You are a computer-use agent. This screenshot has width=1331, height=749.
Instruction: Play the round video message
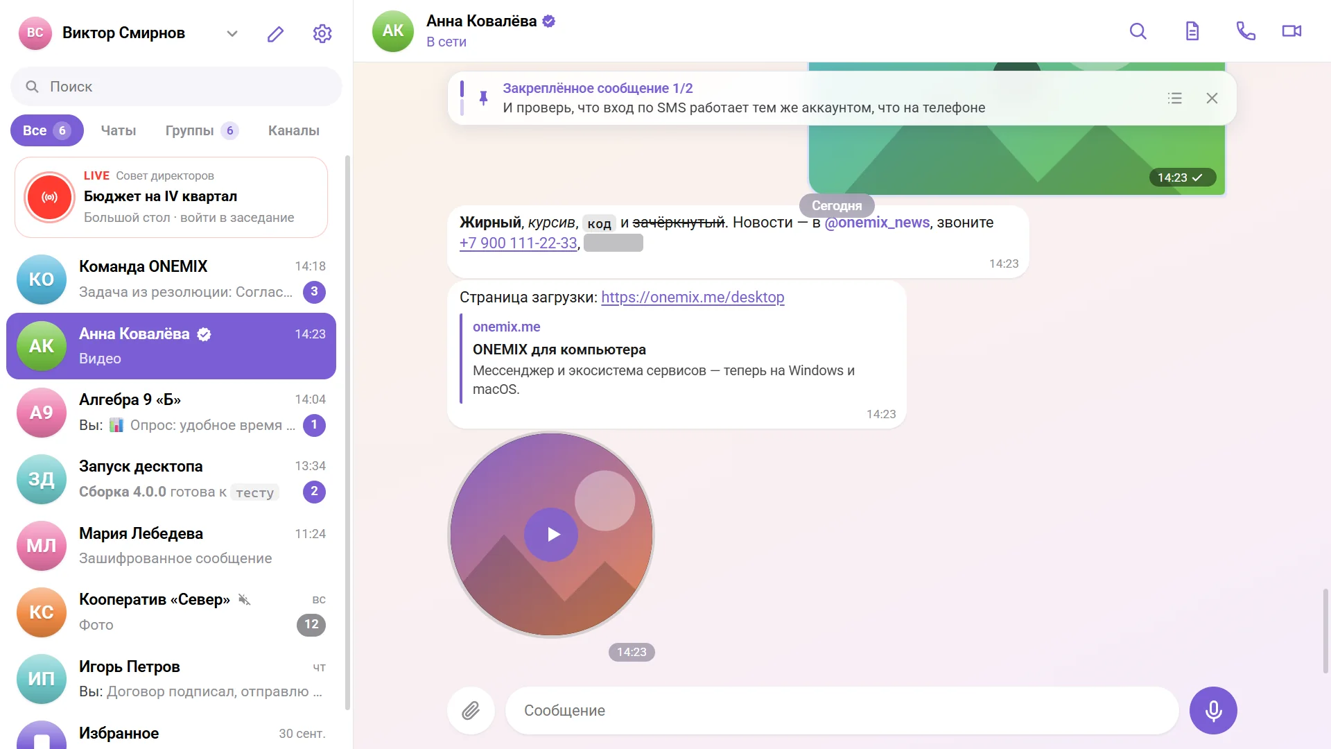click(551, 535)
